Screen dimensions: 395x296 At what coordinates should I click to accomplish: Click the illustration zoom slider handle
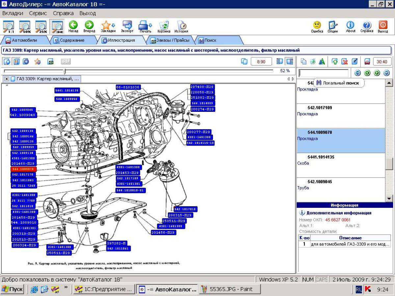point(65,71)
